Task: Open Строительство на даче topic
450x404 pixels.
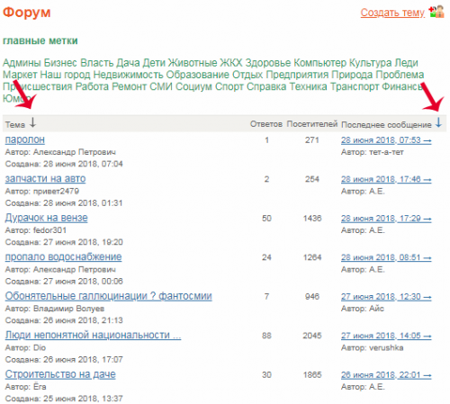Action: 60,374
